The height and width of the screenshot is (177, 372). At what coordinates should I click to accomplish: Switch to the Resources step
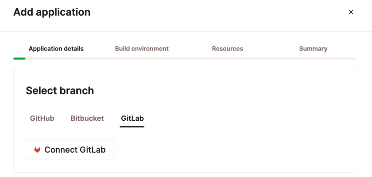click(x=227, y=49)
